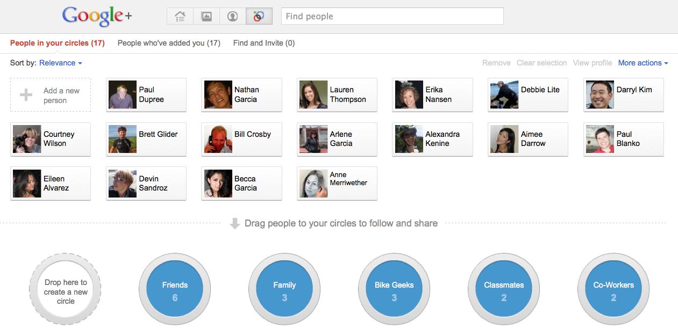
Task: Switch to People who've added you tab
Action: point(169,43)
